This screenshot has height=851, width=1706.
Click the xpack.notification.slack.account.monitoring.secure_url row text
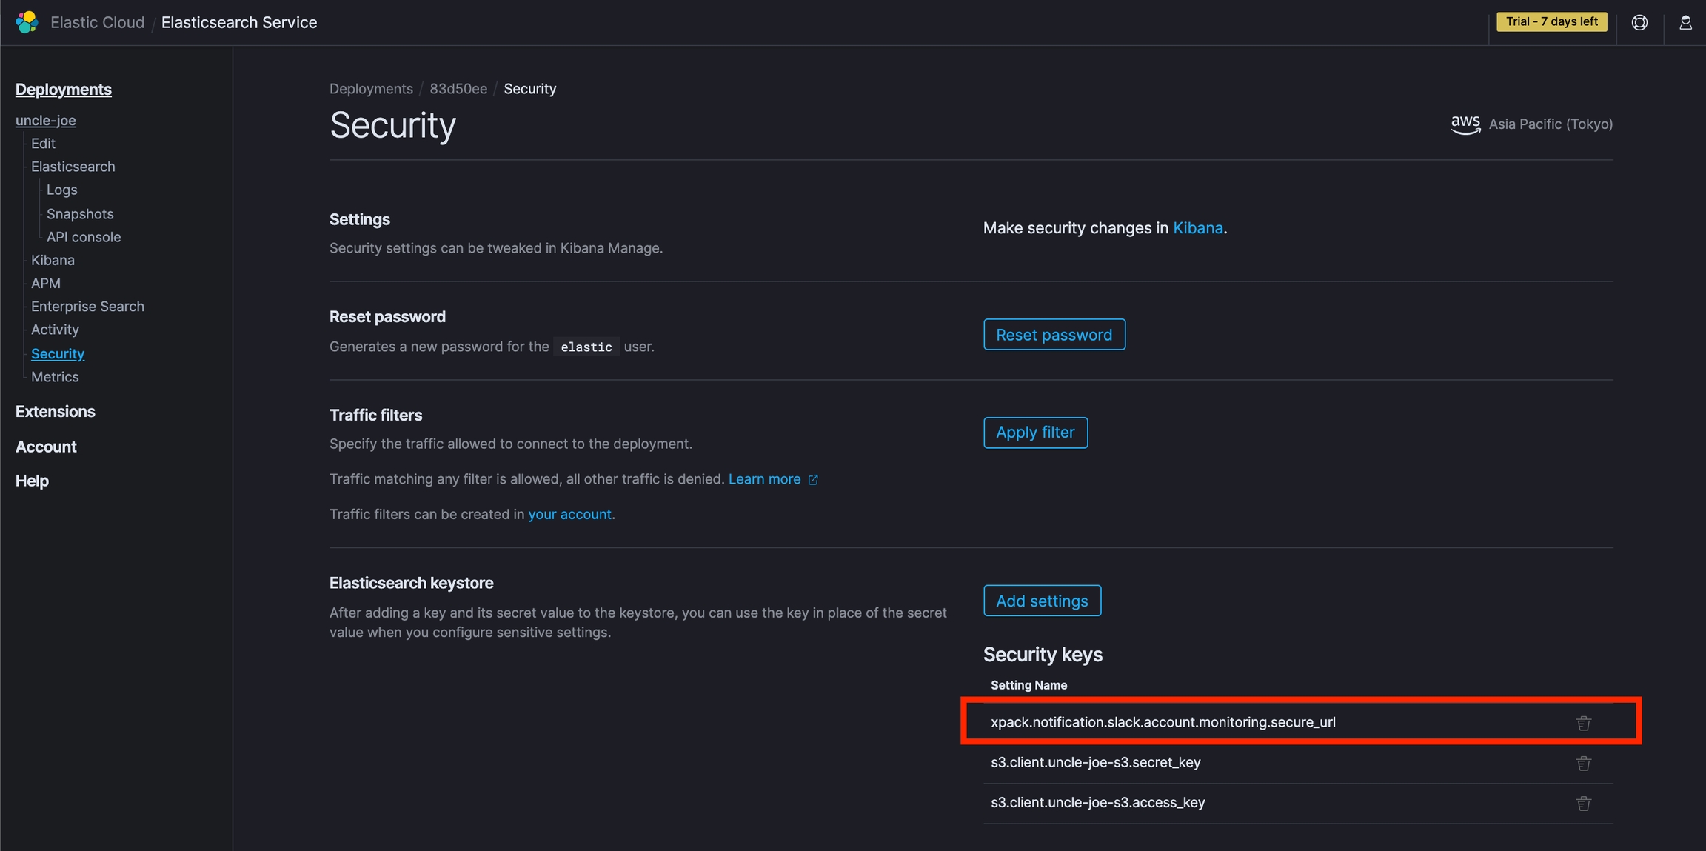pos(1163,722)
